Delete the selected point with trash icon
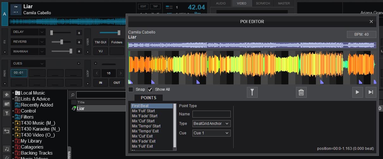The width and height of the screenshot is (383, 159). point(301,92)
